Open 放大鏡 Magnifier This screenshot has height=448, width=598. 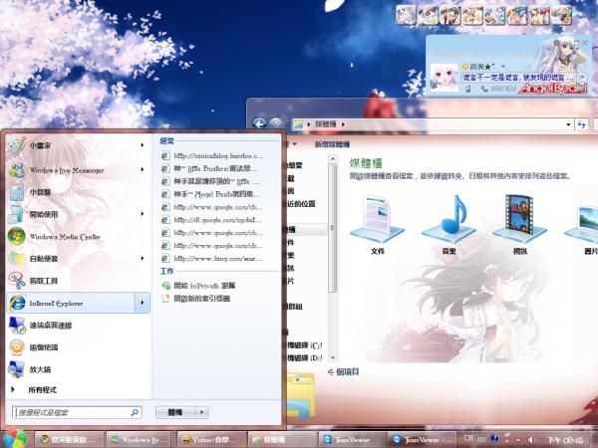click(78, 369)
